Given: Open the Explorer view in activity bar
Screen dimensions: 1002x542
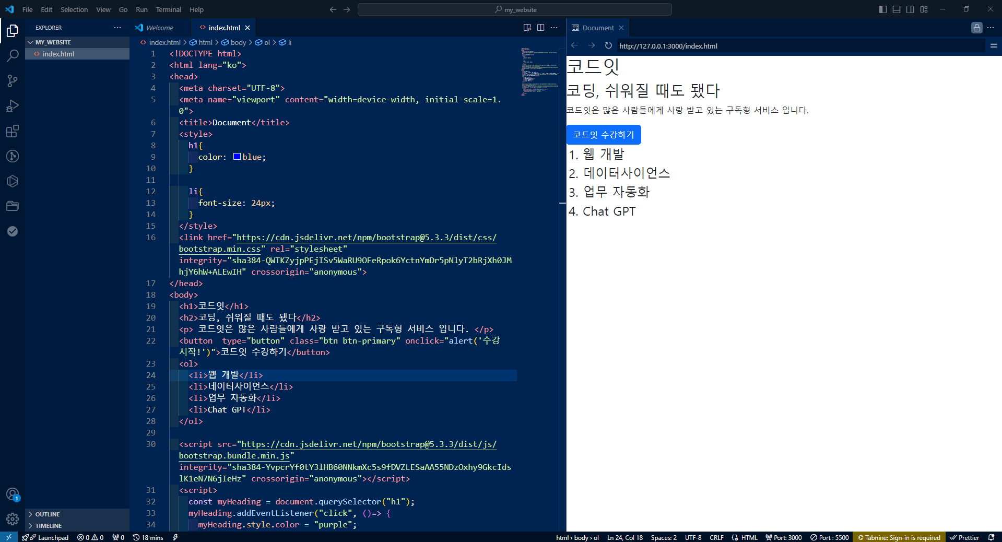Looking at the screenshot, I should coord(13,31).
